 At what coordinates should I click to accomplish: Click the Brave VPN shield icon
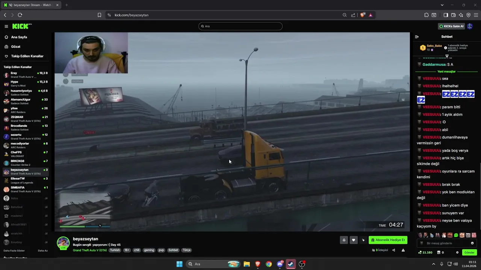469,15
